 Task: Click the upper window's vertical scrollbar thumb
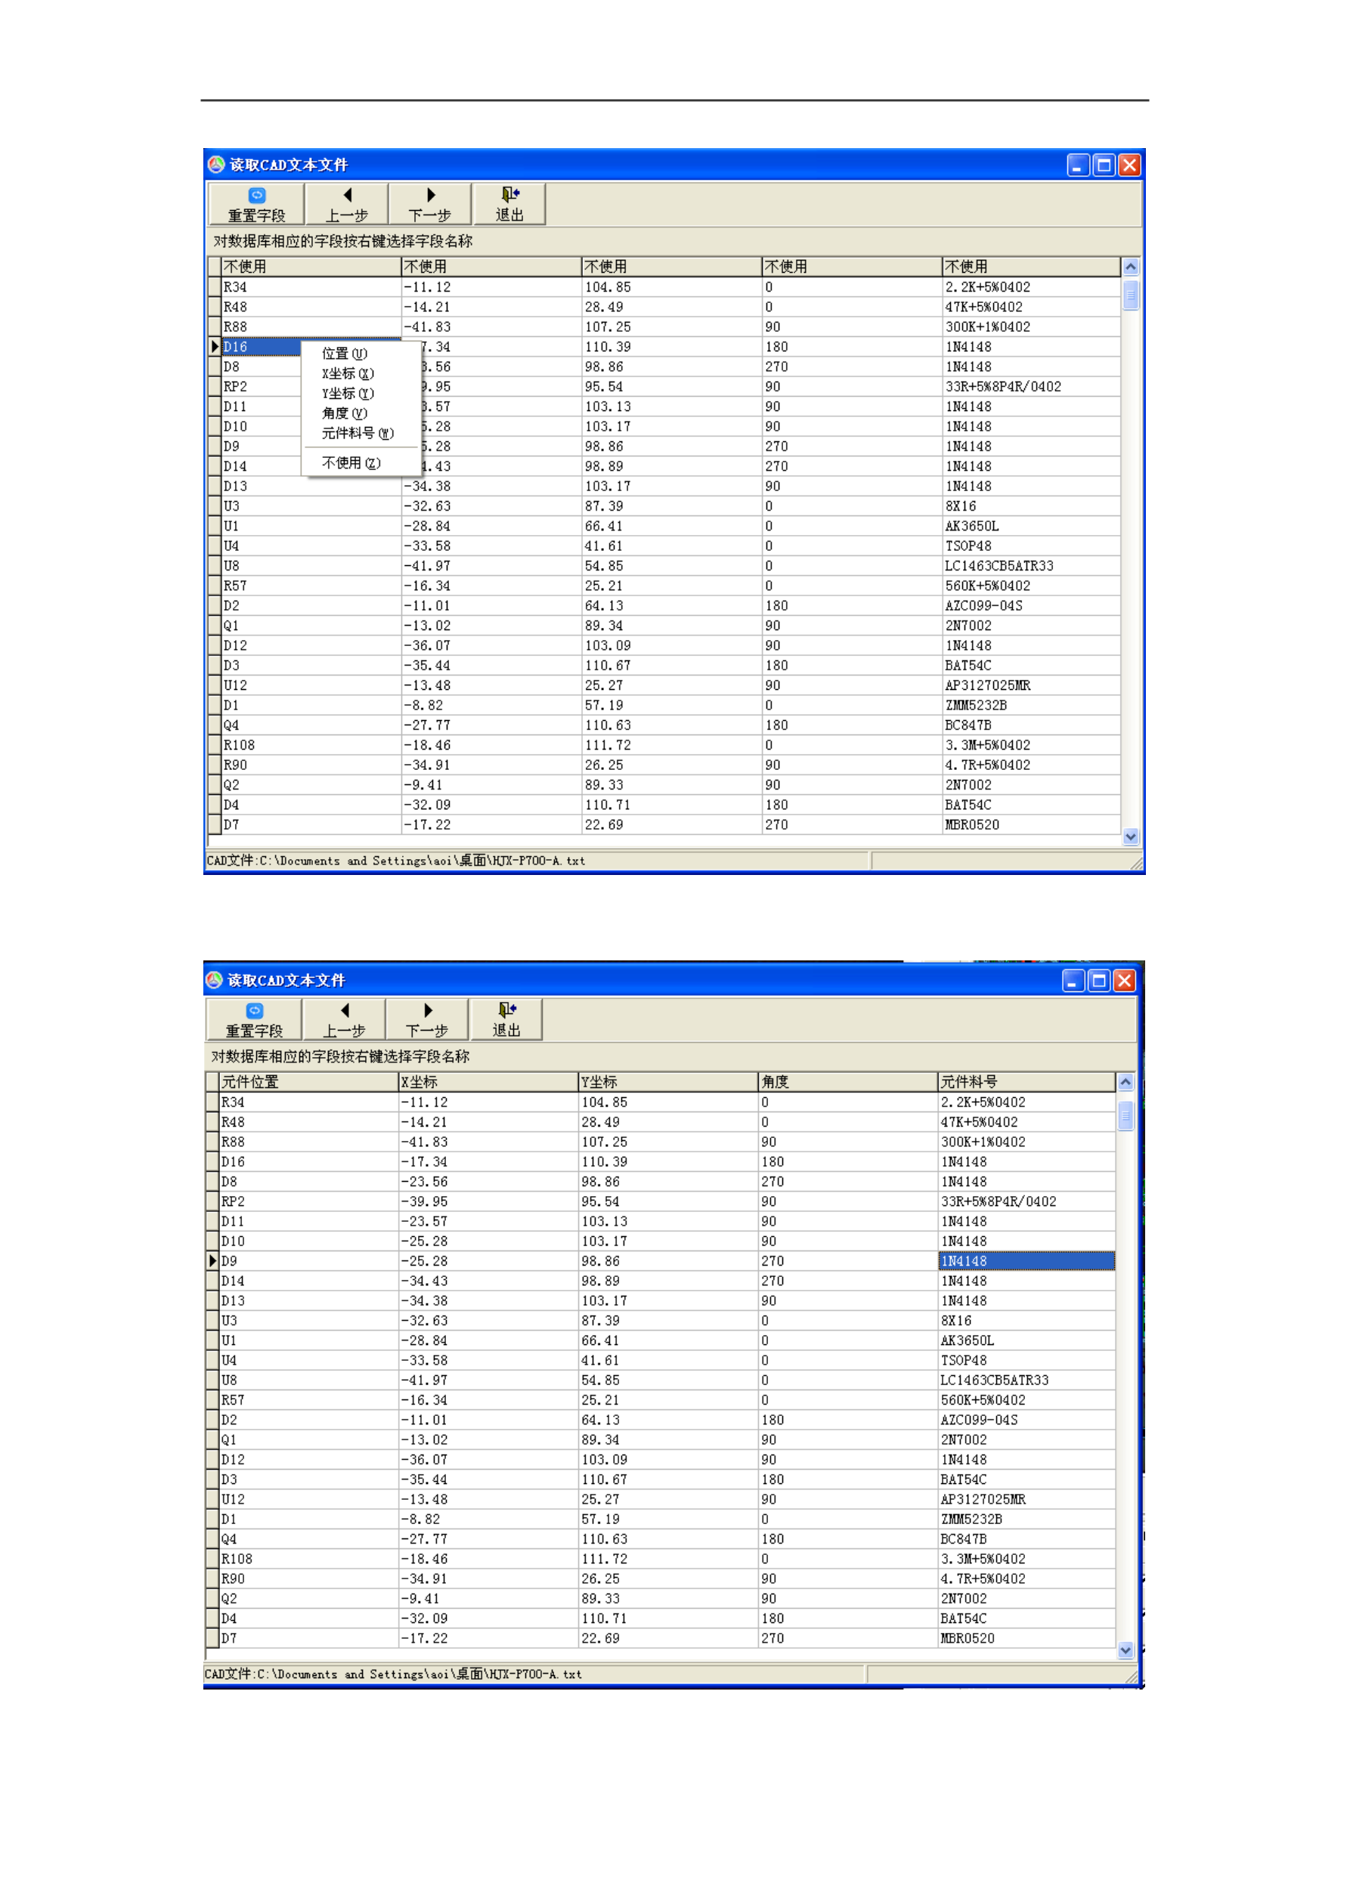[1131, 295]
